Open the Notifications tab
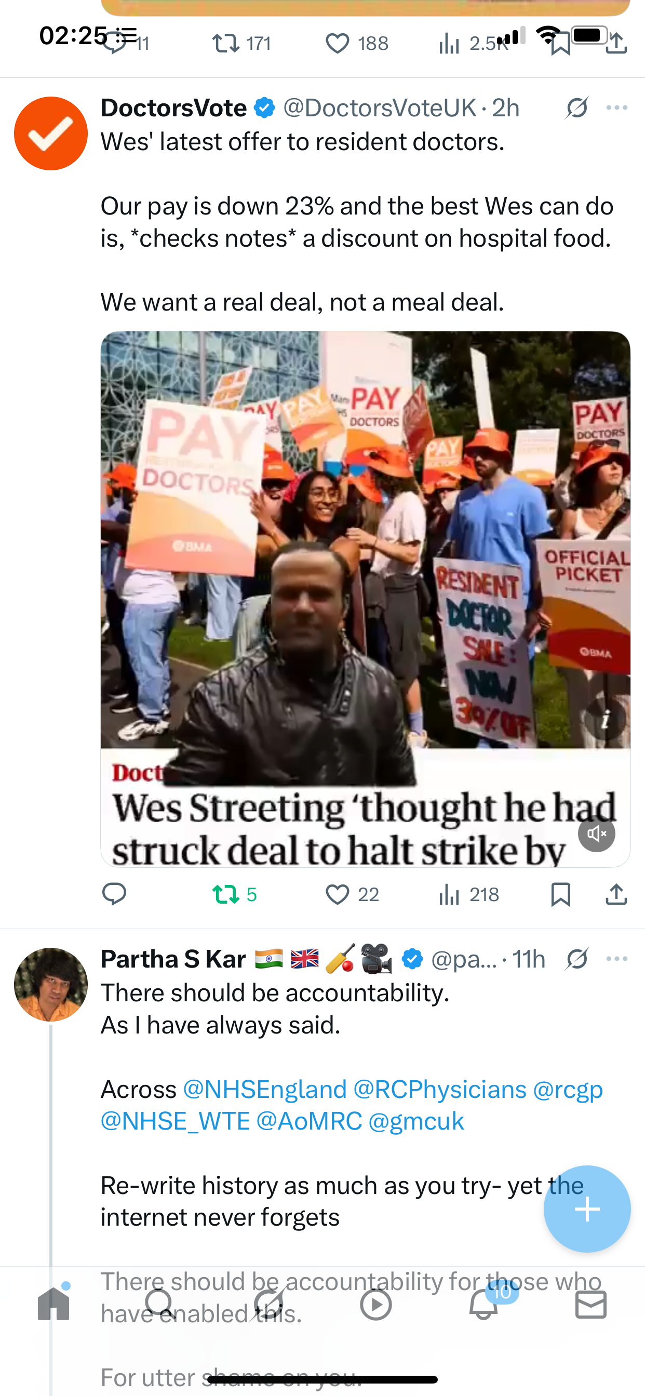The width and height of the screenshot is (645, 1396). [483, 1304]
